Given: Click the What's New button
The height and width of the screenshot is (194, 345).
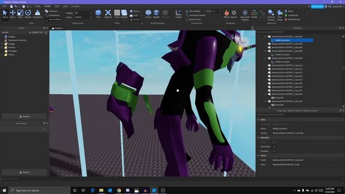Looking at the screenshot, I should pos(318,6).
